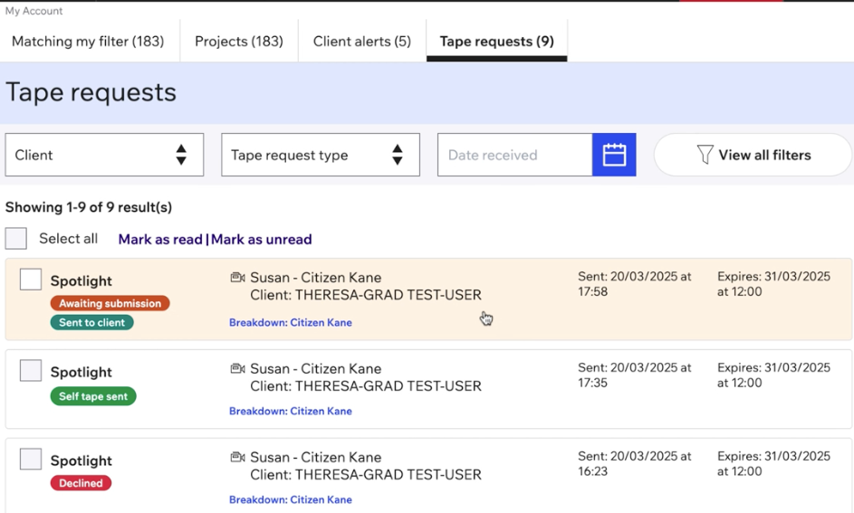Click View all filters button

(753, 155)
